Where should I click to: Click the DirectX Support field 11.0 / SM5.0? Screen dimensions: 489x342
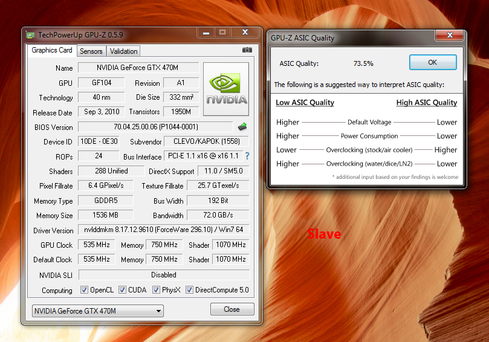(223, 171)
